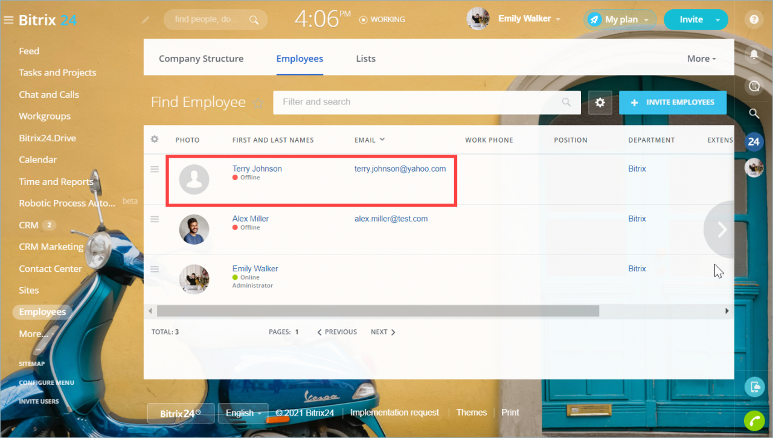This screenshot has width=773, height=438.
Task: Open Sites in sidebar
Action: [x=28, y=290]
